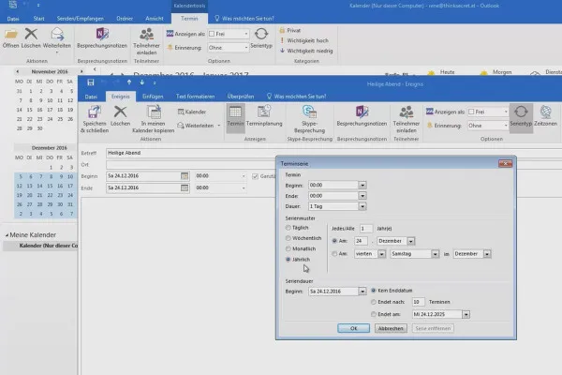Select Endet nach 10 Terminen option
The image size is (562, 375).
pos(374,302)
